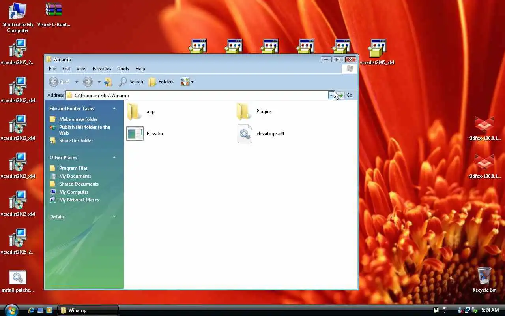Screen dimensions: 505x316
Task: Click Show Desktop quick launch icon
Action: tap(40, 310)
